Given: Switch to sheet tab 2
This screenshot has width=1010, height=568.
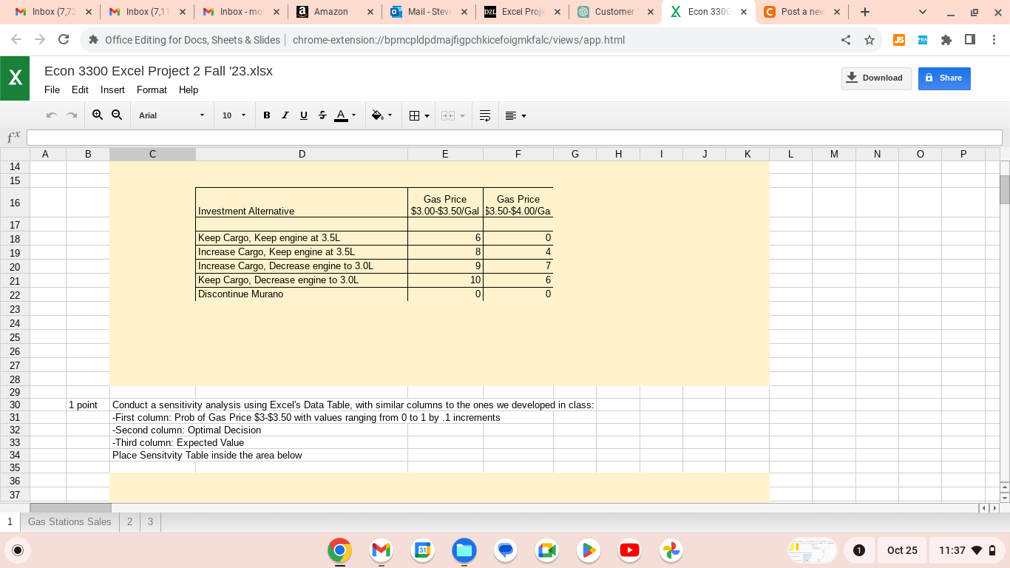Looking at the screenshot, I should (129, 521).
